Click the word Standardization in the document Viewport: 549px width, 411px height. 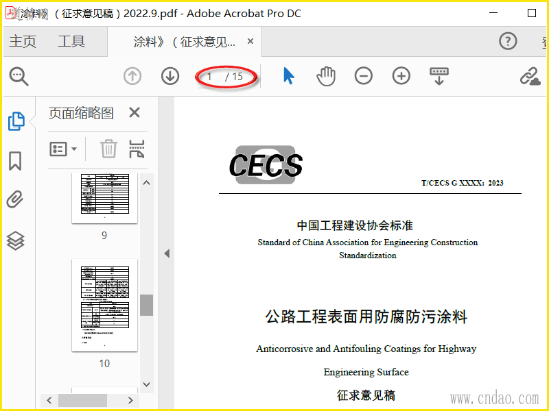[368, 256]
